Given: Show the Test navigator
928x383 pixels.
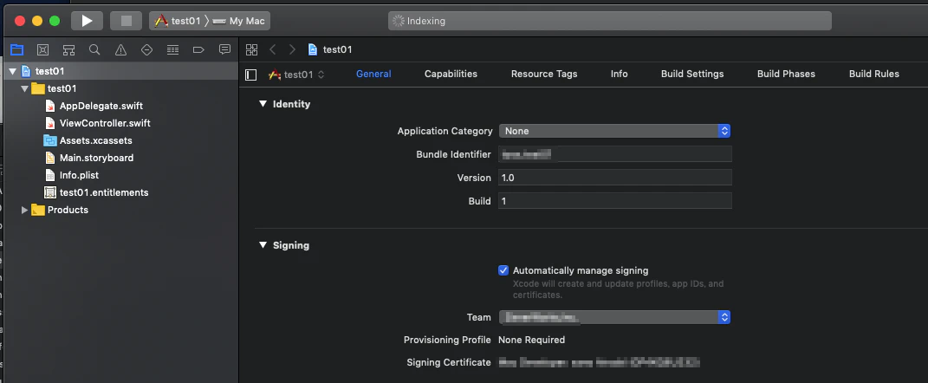Looking at the screenshot, I should [146, 49].
